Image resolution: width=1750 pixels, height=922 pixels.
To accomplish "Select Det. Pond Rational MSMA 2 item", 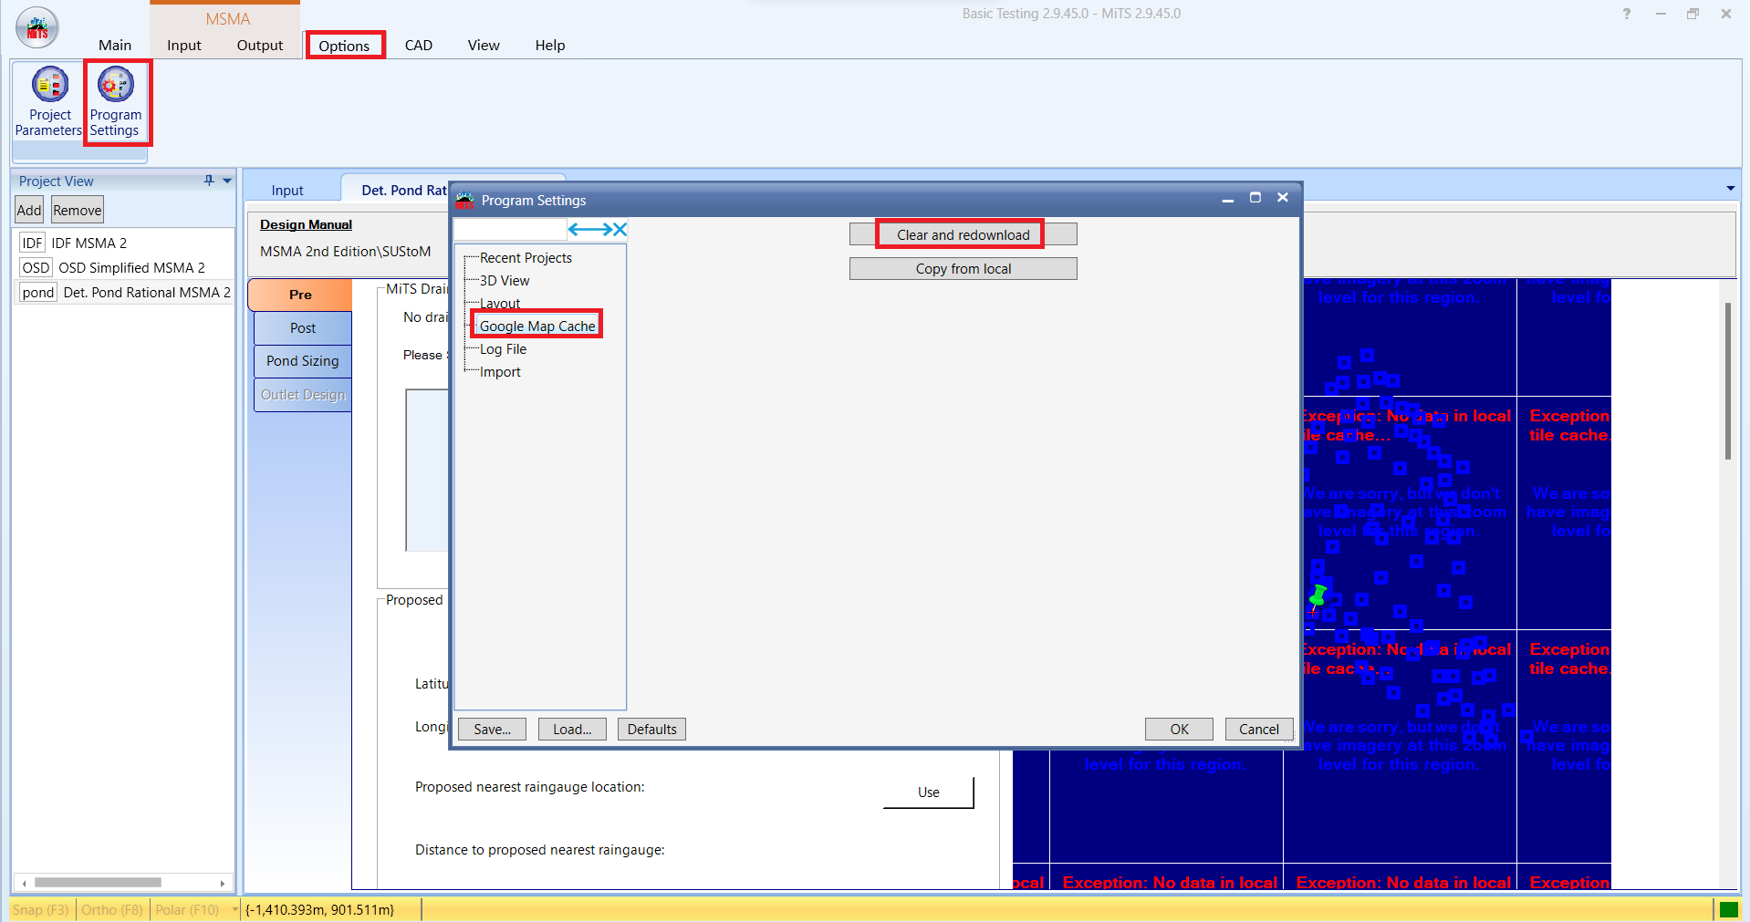I will (124, 292).
